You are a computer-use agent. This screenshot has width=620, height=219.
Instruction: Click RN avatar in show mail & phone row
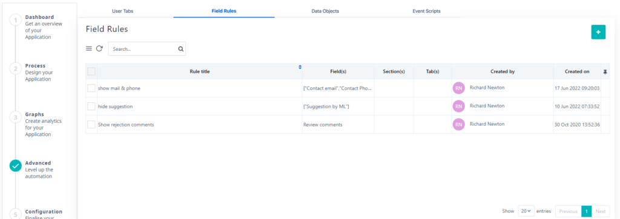[x=459, y=88]
